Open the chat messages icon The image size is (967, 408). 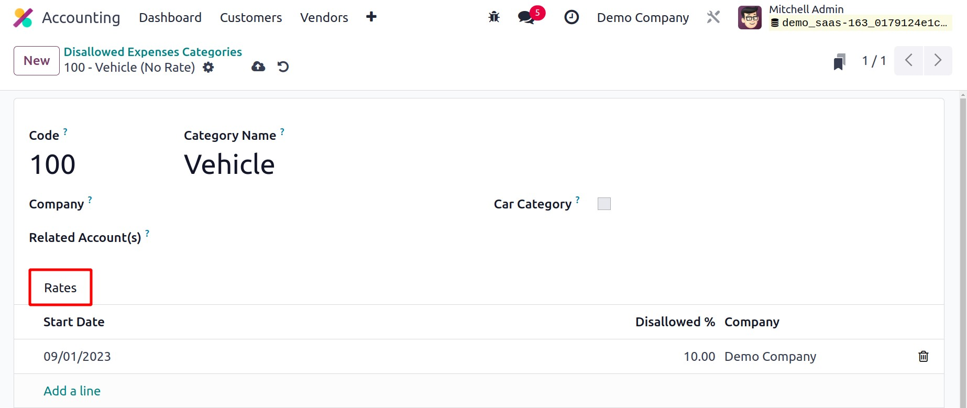click(526, 17)
